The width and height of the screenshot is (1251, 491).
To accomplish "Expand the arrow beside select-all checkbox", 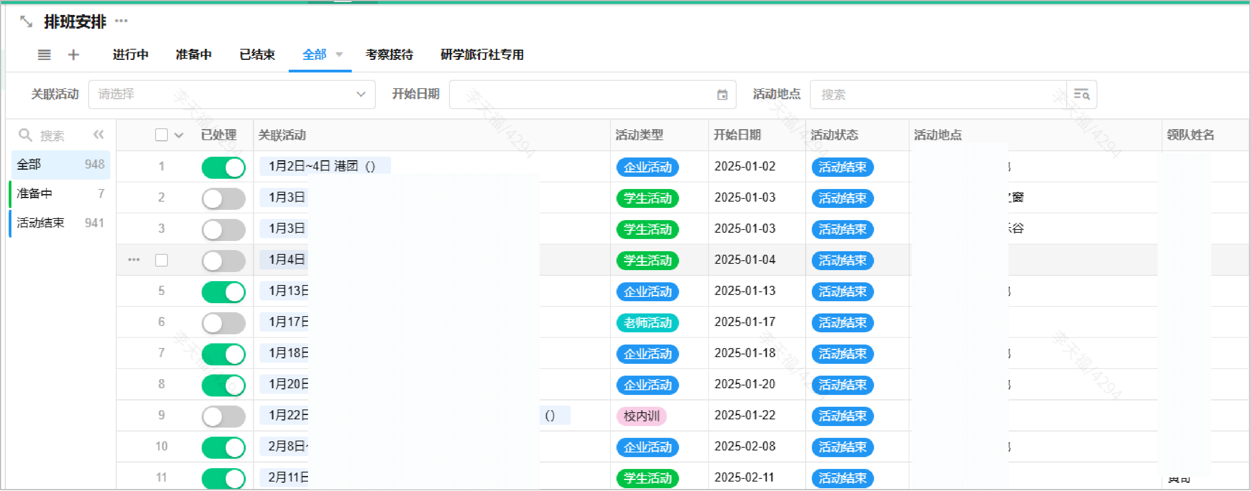I will 179,135.
